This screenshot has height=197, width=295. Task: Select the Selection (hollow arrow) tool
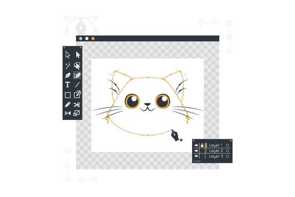tap(68, 55)
